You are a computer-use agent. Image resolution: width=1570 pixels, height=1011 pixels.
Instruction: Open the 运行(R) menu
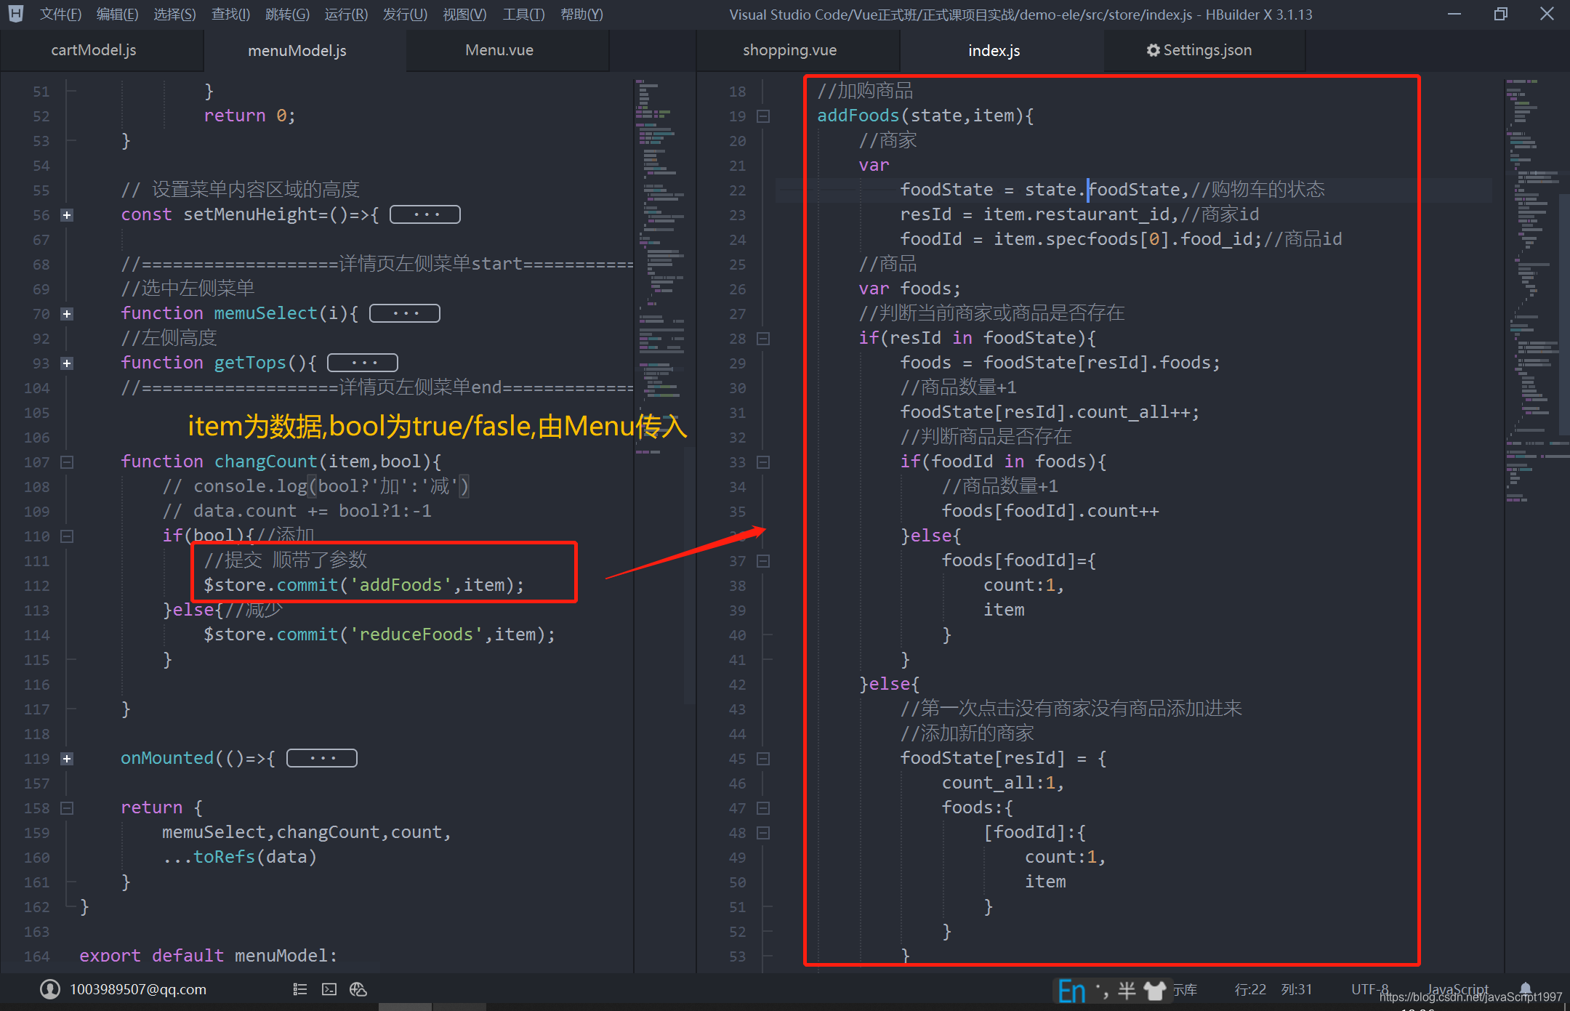click(346, 15)
